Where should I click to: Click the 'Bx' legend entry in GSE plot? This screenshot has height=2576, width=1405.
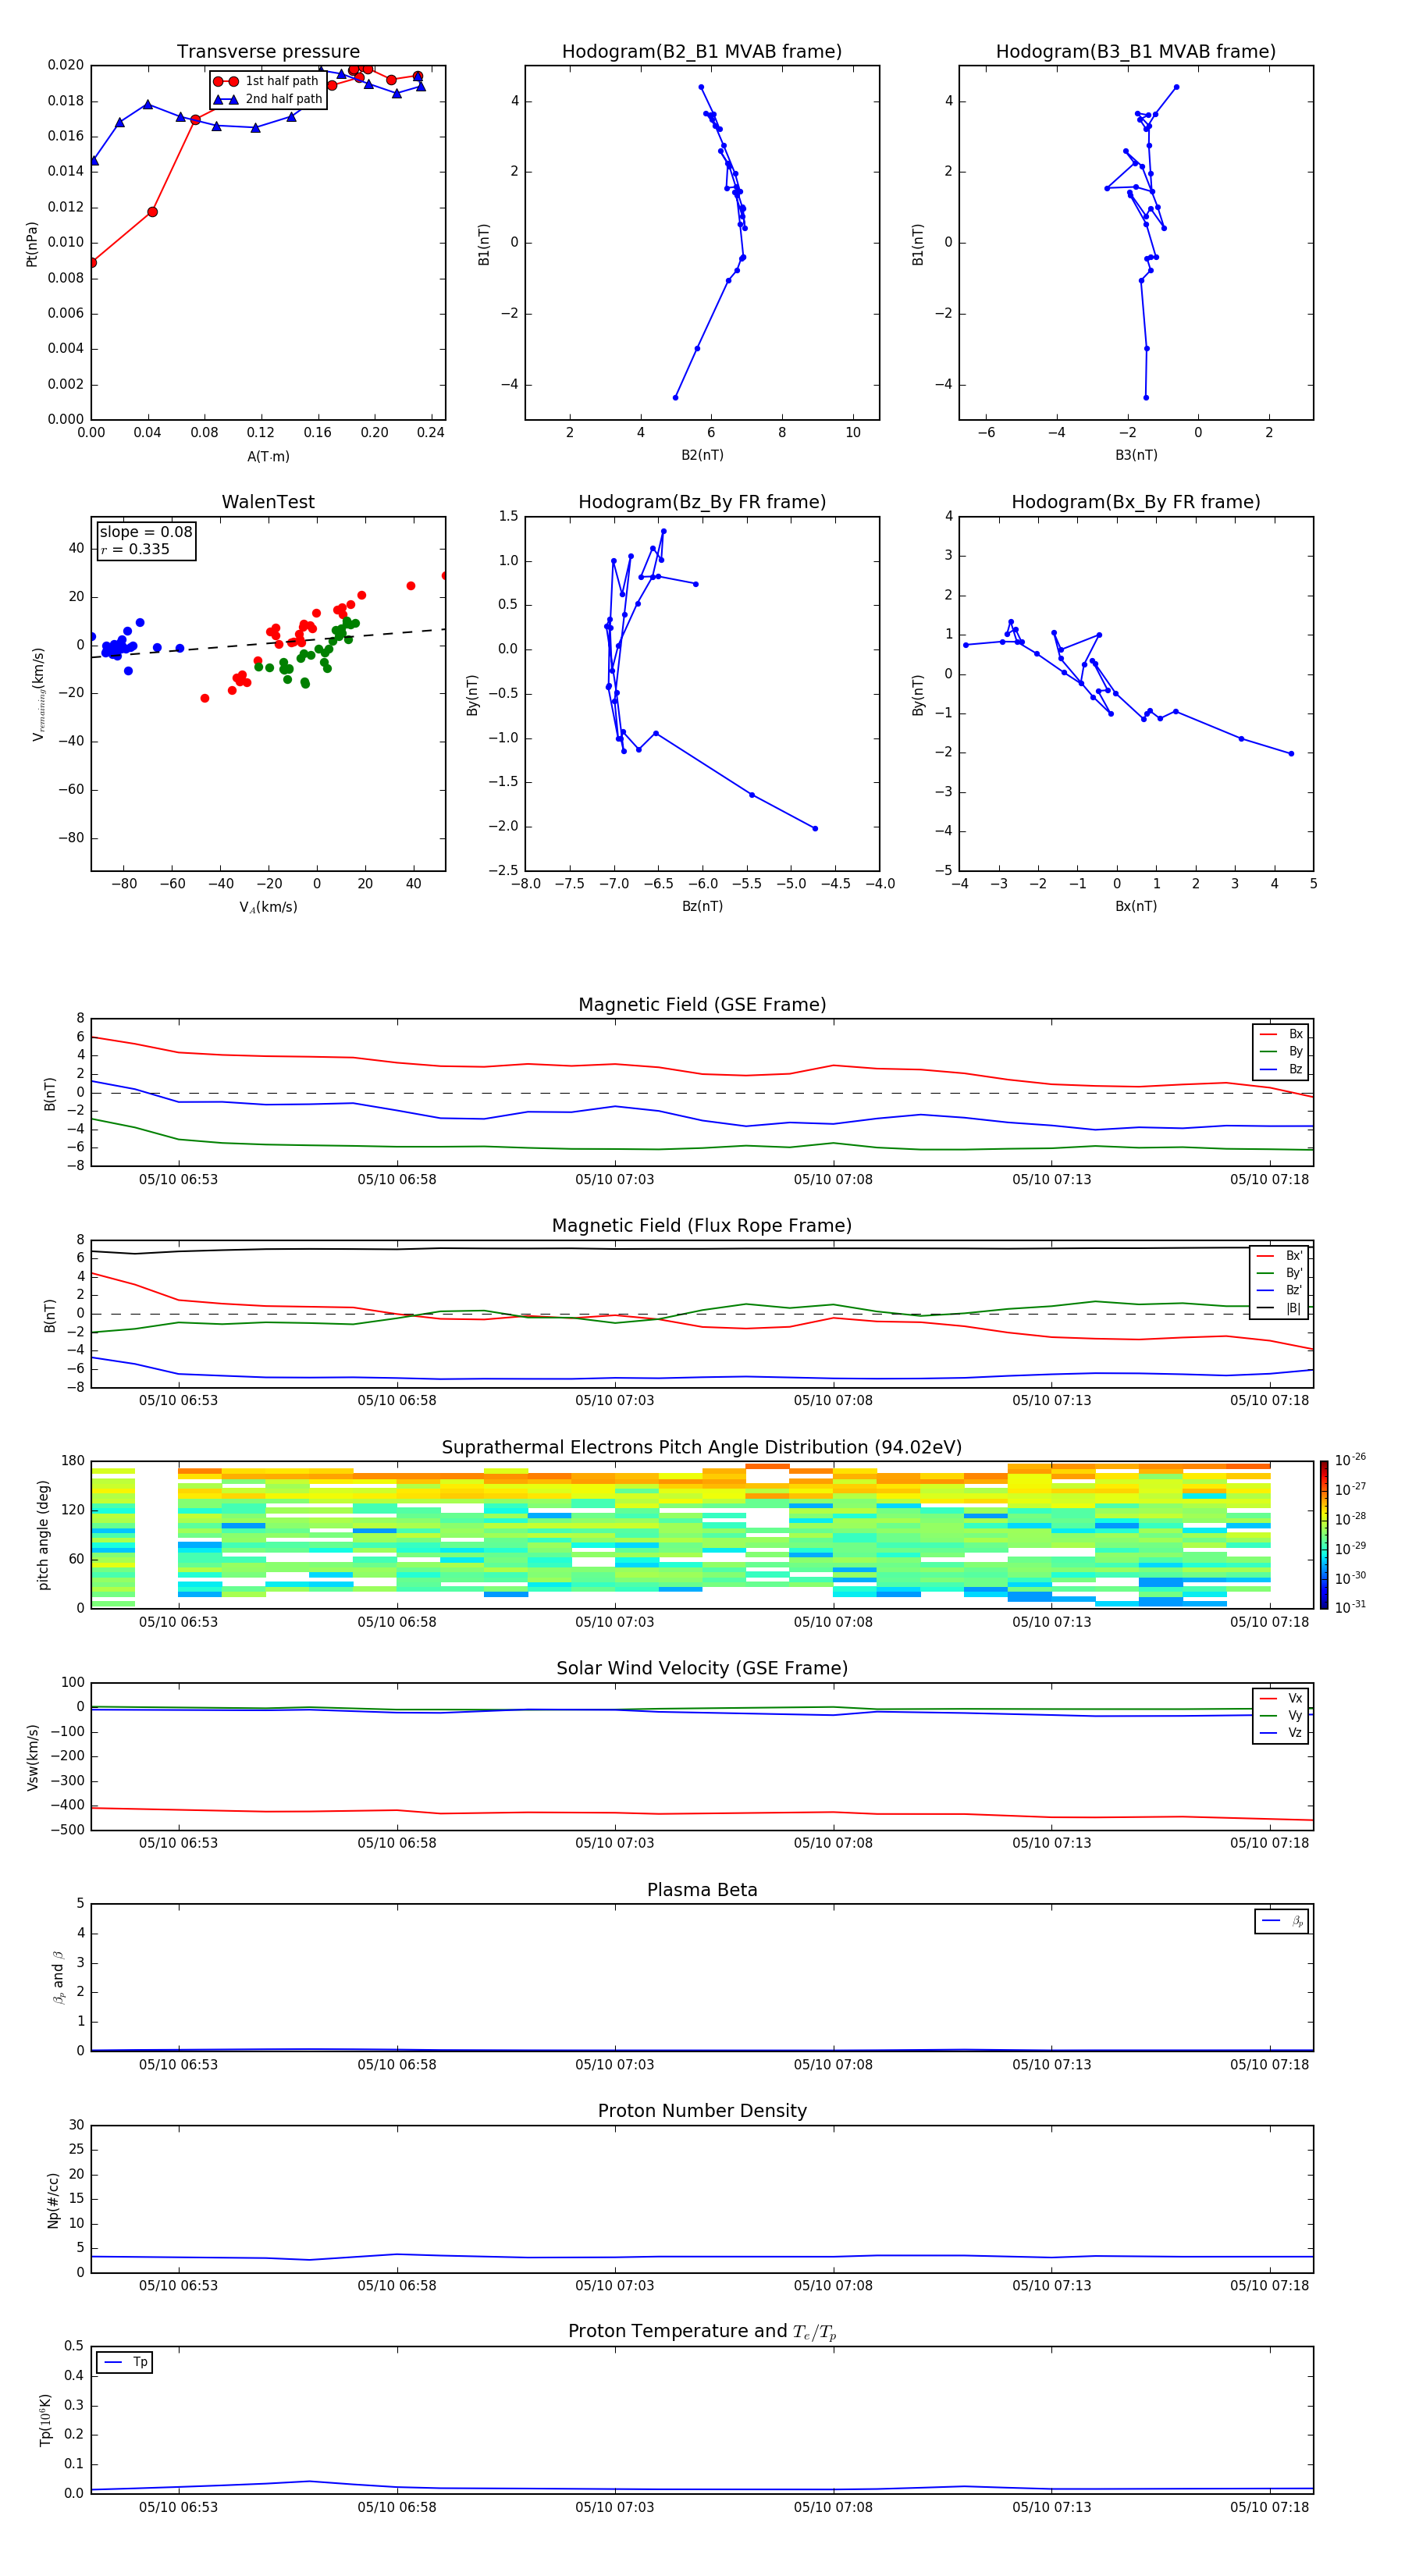point(1281,1034)
